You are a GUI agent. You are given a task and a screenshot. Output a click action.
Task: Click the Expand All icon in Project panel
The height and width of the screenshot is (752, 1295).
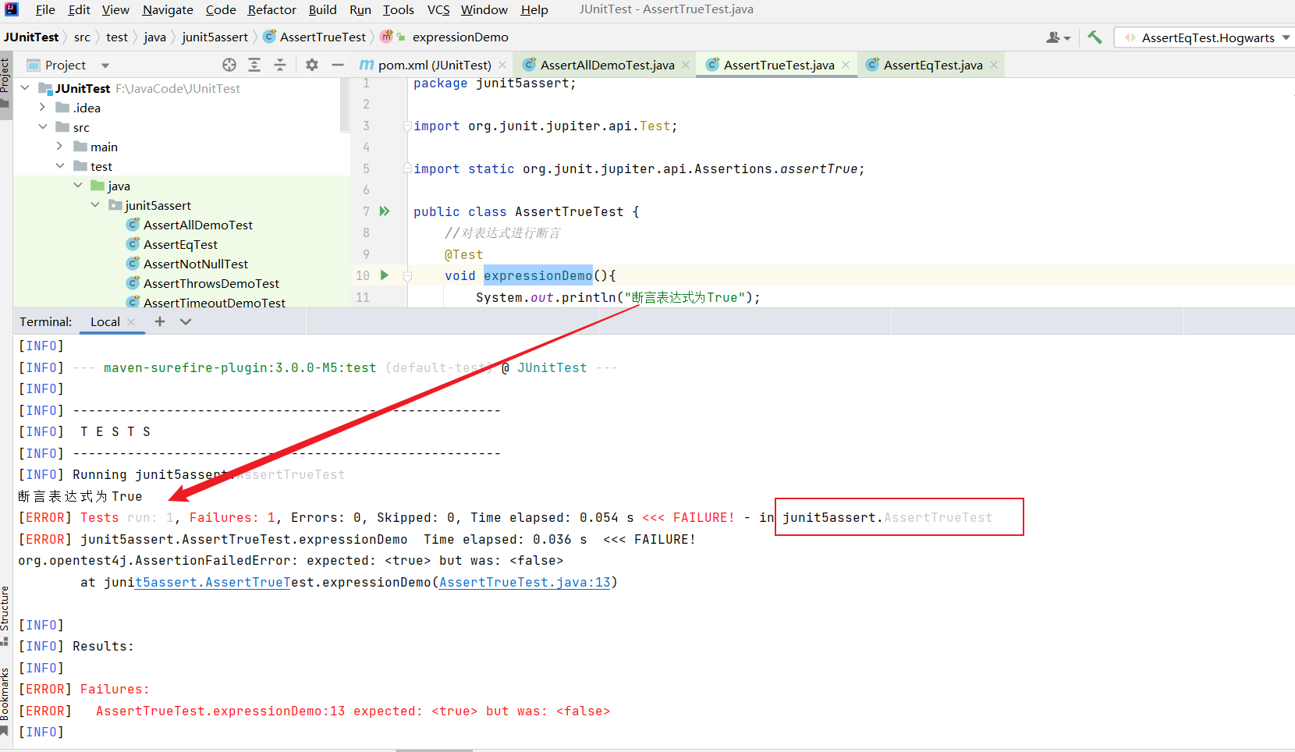254,65
